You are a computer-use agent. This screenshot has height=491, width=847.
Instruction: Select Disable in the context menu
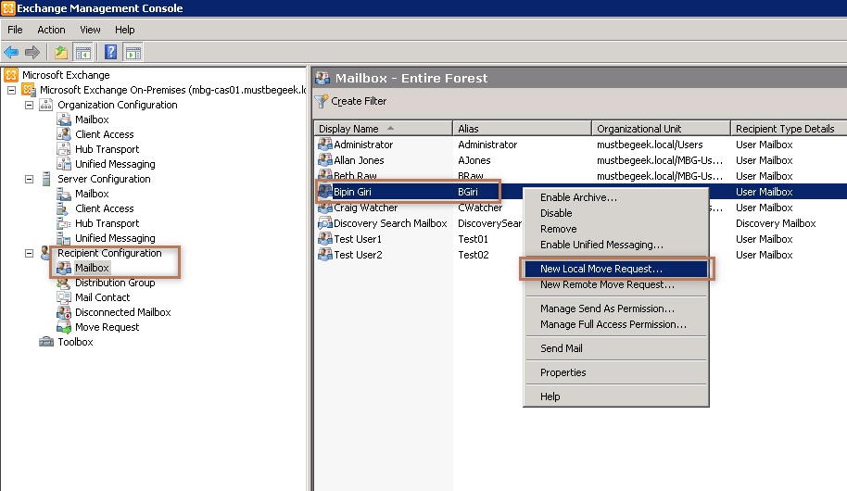coord(616,213)
